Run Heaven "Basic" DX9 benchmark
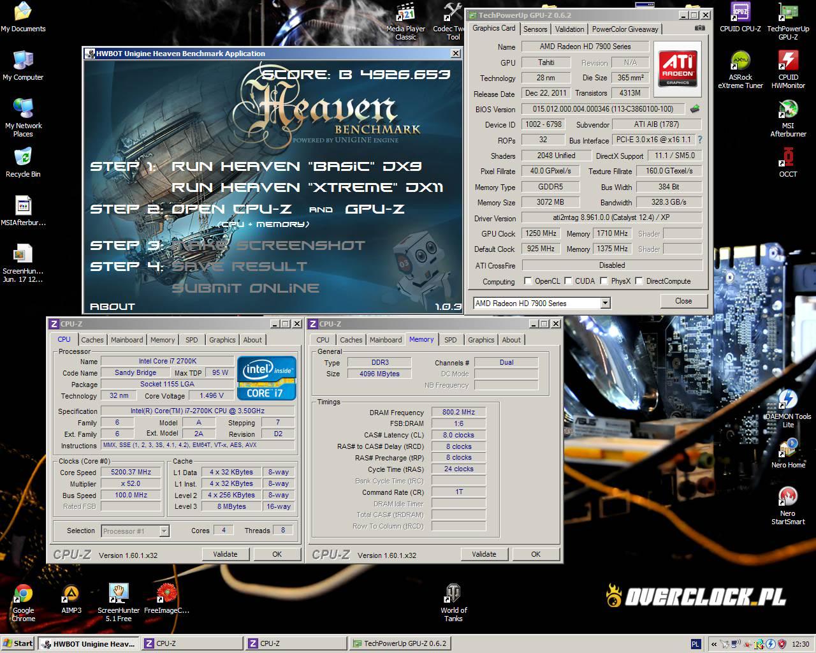 [x=296, y=166]
